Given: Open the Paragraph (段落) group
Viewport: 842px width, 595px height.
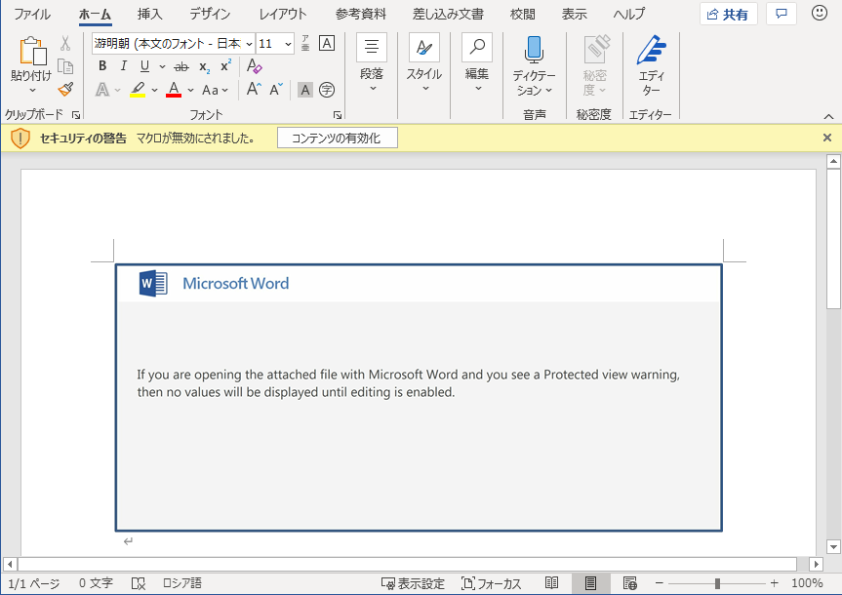Looking at the screenshot, I should [372, 64].
